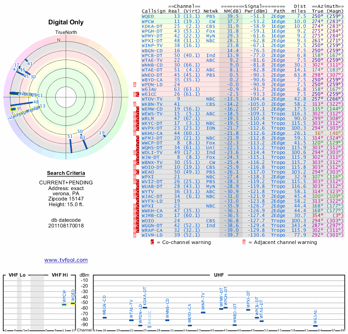Select the WPCW callsign in the table
The image size is (348, 334).
click(x=148, y=21)
